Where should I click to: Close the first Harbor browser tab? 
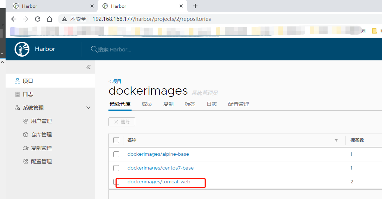tap(92, 6)
